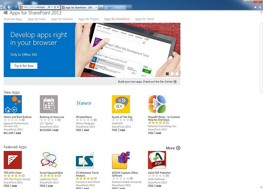Click the Rehmani Consulting, Inc. publisher text
This screenshot has height=189, width=263.
click(162, 126)
